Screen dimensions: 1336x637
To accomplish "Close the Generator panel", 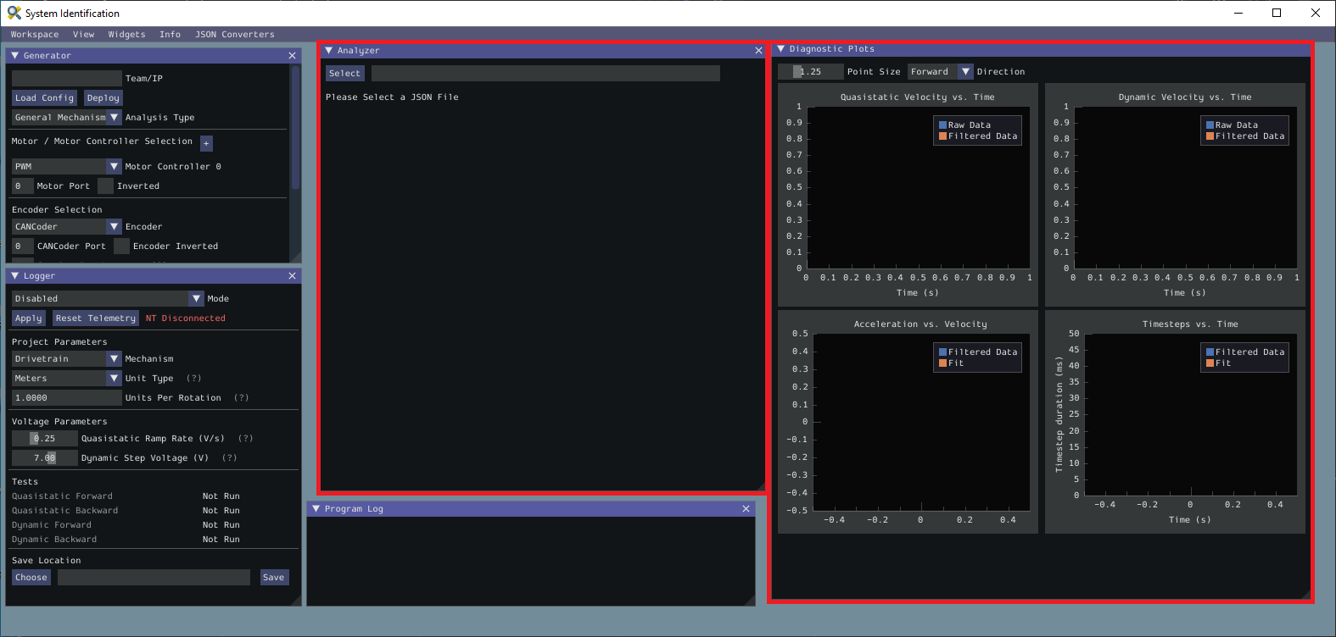I will click(x=292, y=56).
